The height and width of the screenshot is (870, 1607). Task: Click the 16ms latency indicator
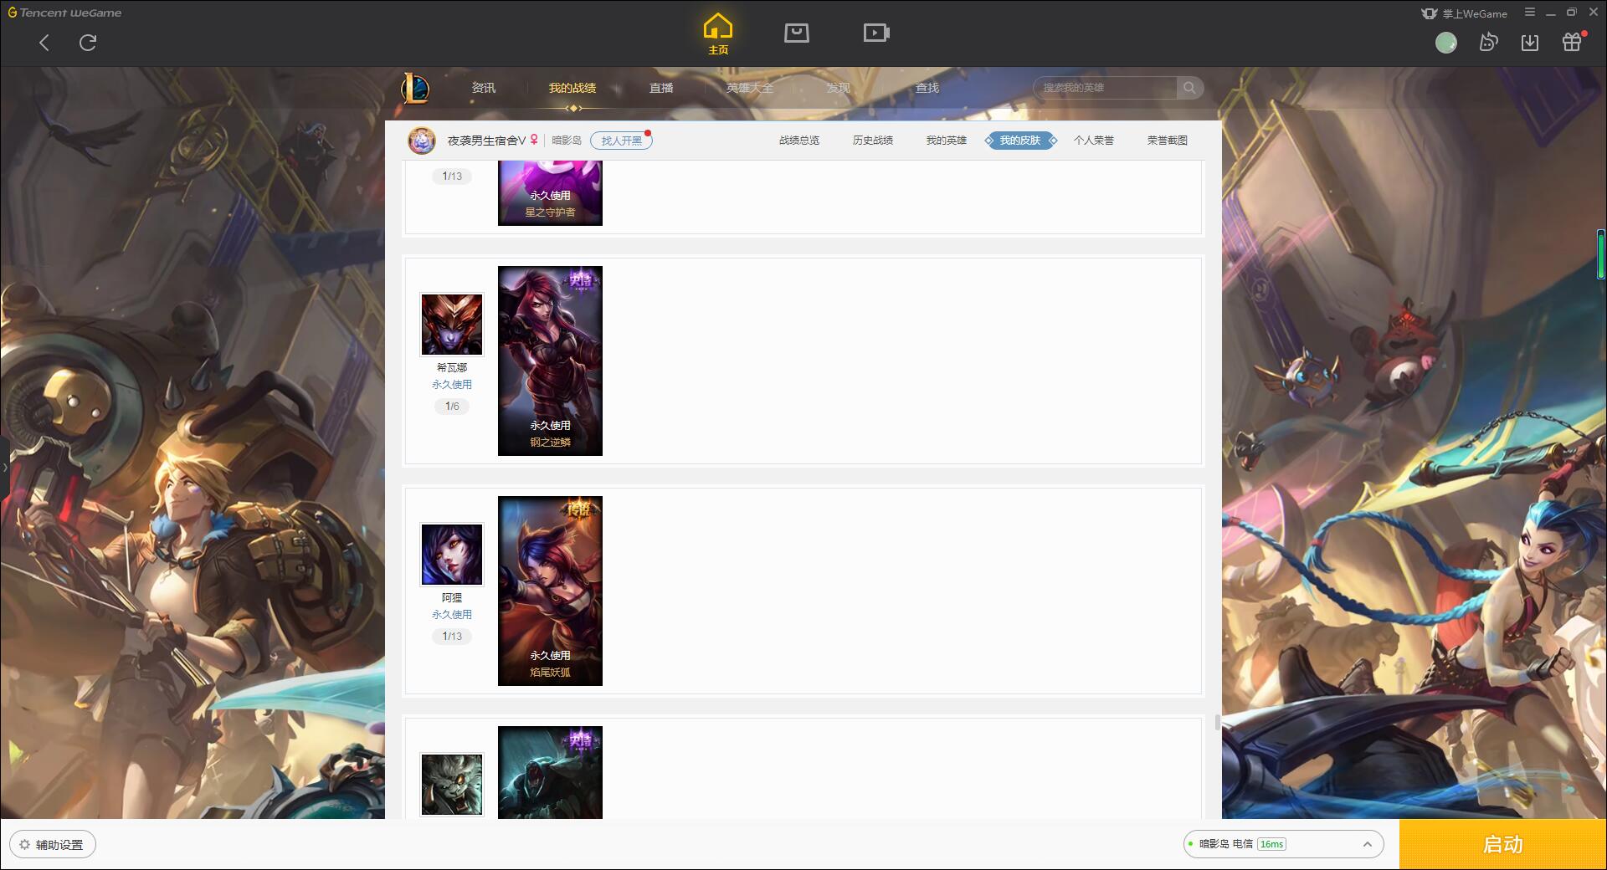pyautogui.click(x=1271, y=844)
